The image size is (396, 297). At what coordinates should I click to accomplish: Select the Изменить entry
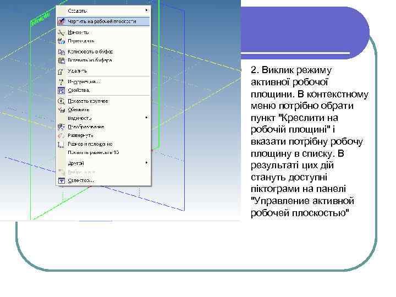pyautogui.click(x=103, y=32)
